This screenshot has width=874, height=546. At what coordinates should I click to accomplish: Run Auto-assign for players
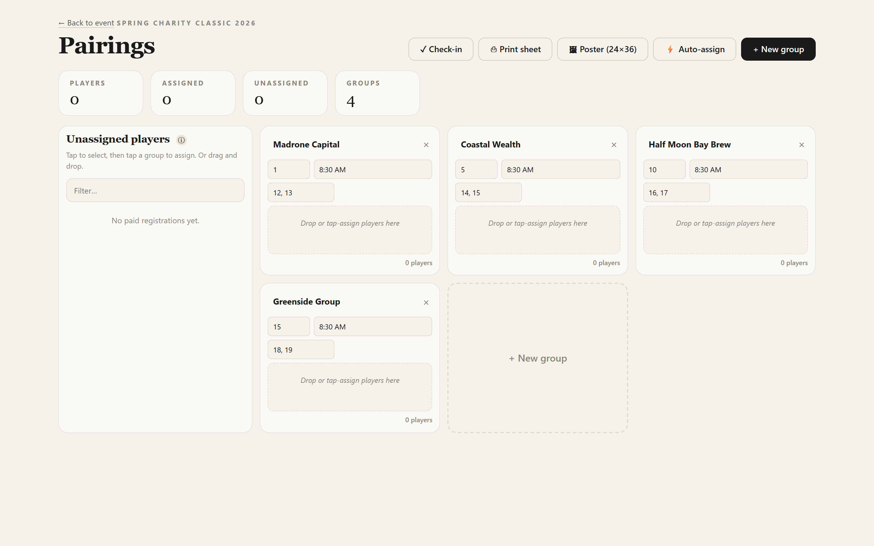click(x=695, y=49)
